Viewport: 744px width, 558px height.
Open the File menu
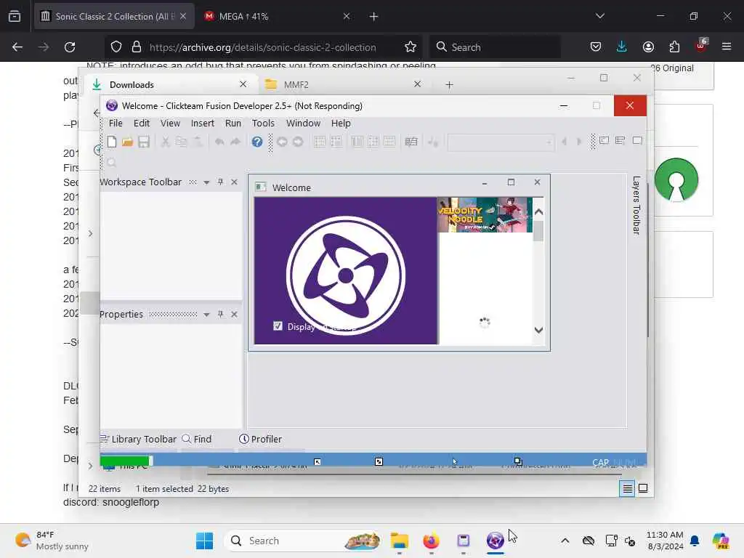coord(116,123)
